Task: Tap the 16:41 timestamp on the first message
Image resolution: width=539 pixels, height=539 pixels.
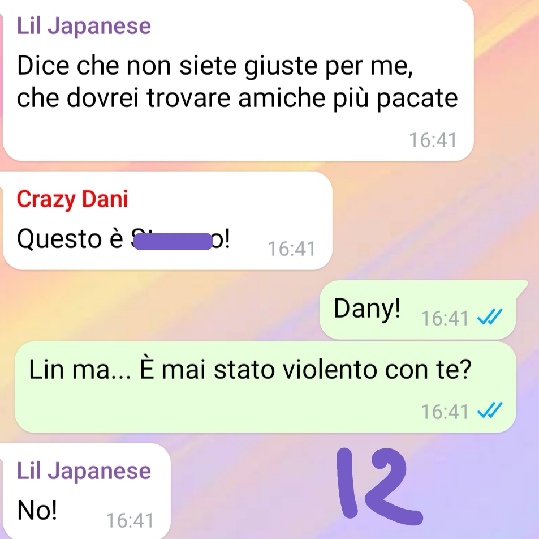Action: (x=433, y=140)
